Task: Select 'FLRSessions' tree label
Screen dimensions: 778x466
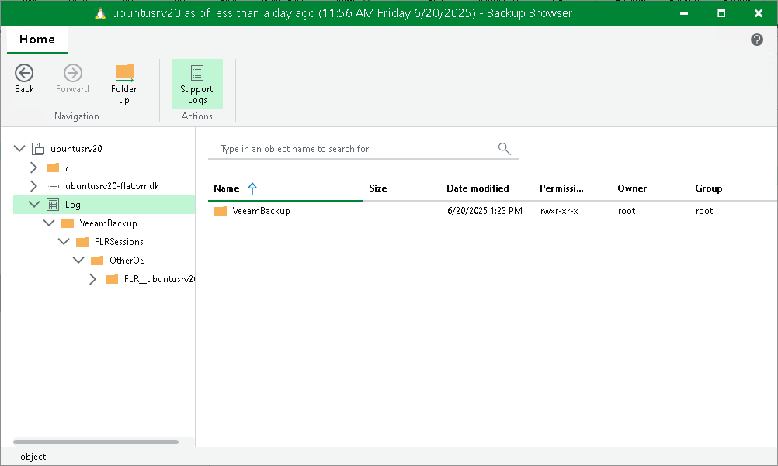Action: click(119, 242)
